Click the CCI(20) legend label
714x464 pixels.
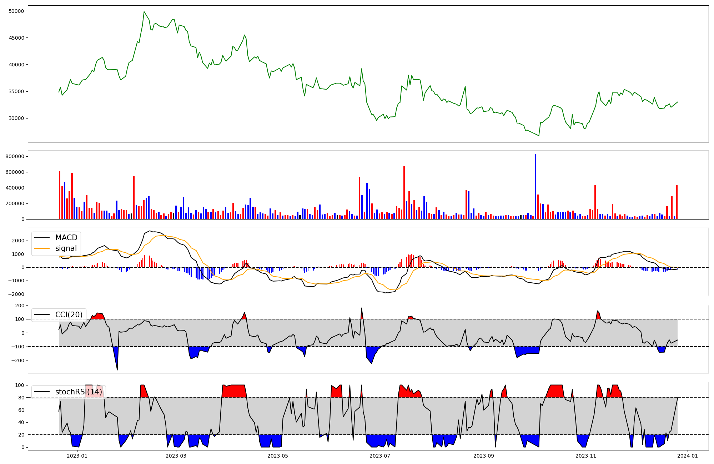click(69, 315)
